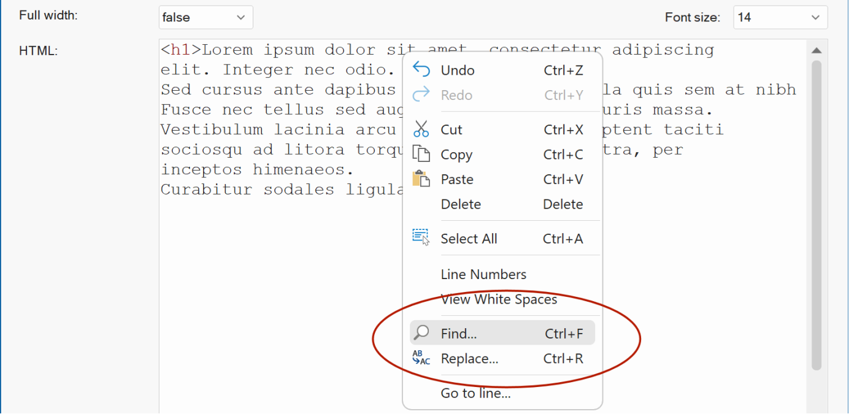Click the vertical scrollbar thumb
Screen dimensions: 849x414
(816, 215)
